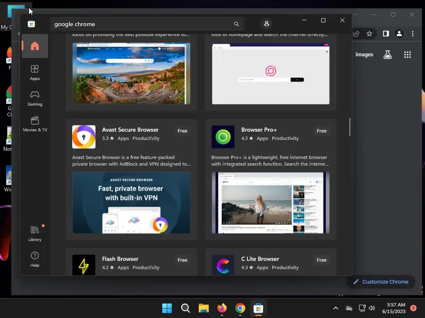Show hidden tray icons chevron
Viewport: 425px width, 318px height.
click(335, 308)
